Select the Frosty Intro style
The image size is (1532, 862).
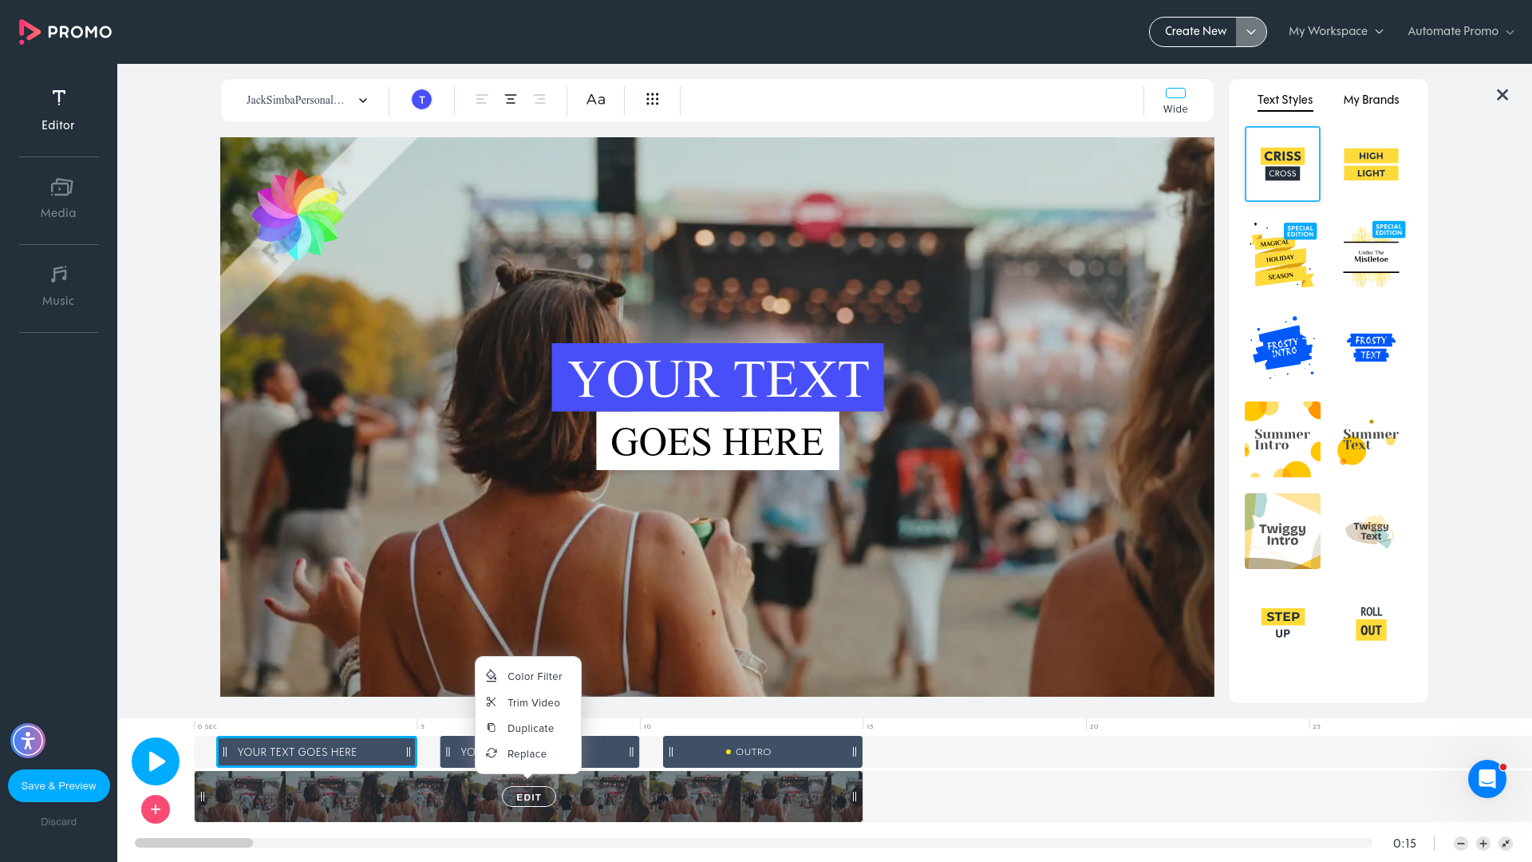[x=1282, y=347]
